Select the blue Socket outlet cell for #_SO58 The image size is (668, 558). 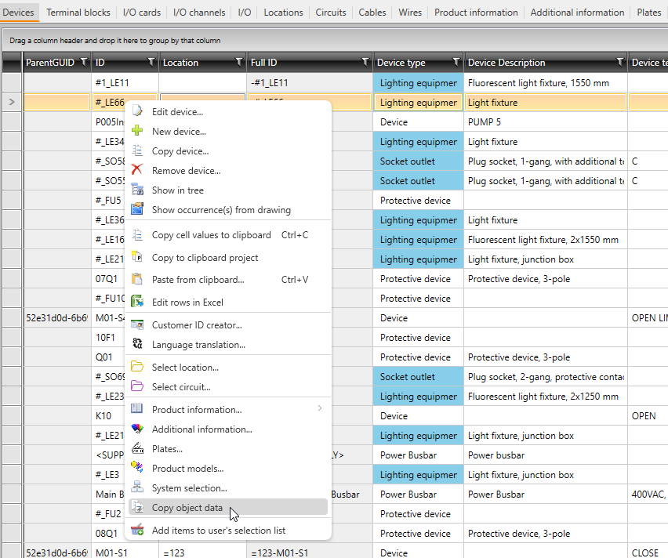click(x=418, y=161)
